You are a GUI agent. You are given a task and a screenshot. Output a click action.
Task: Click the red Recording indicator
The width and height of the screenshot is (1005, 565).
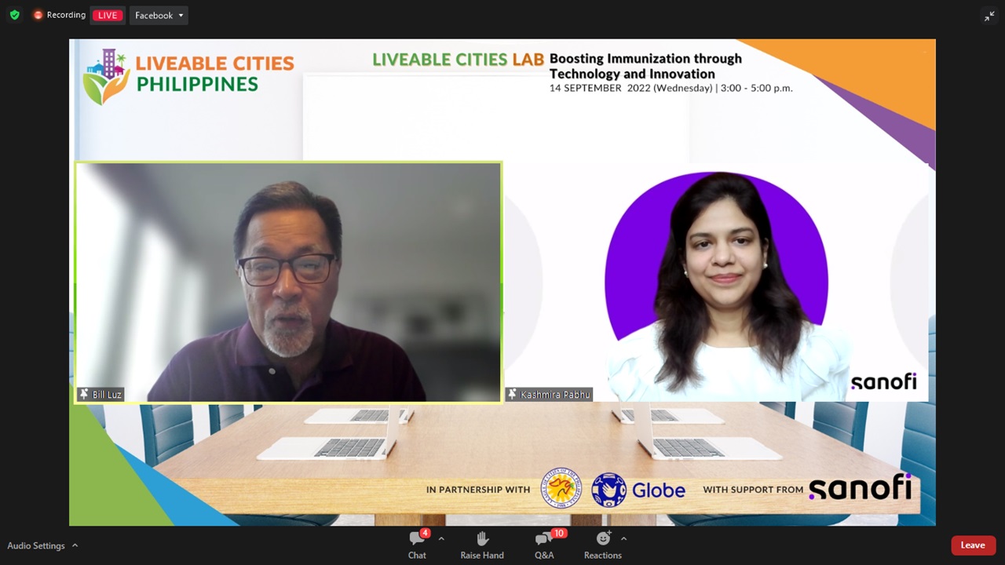coord(60,15)
